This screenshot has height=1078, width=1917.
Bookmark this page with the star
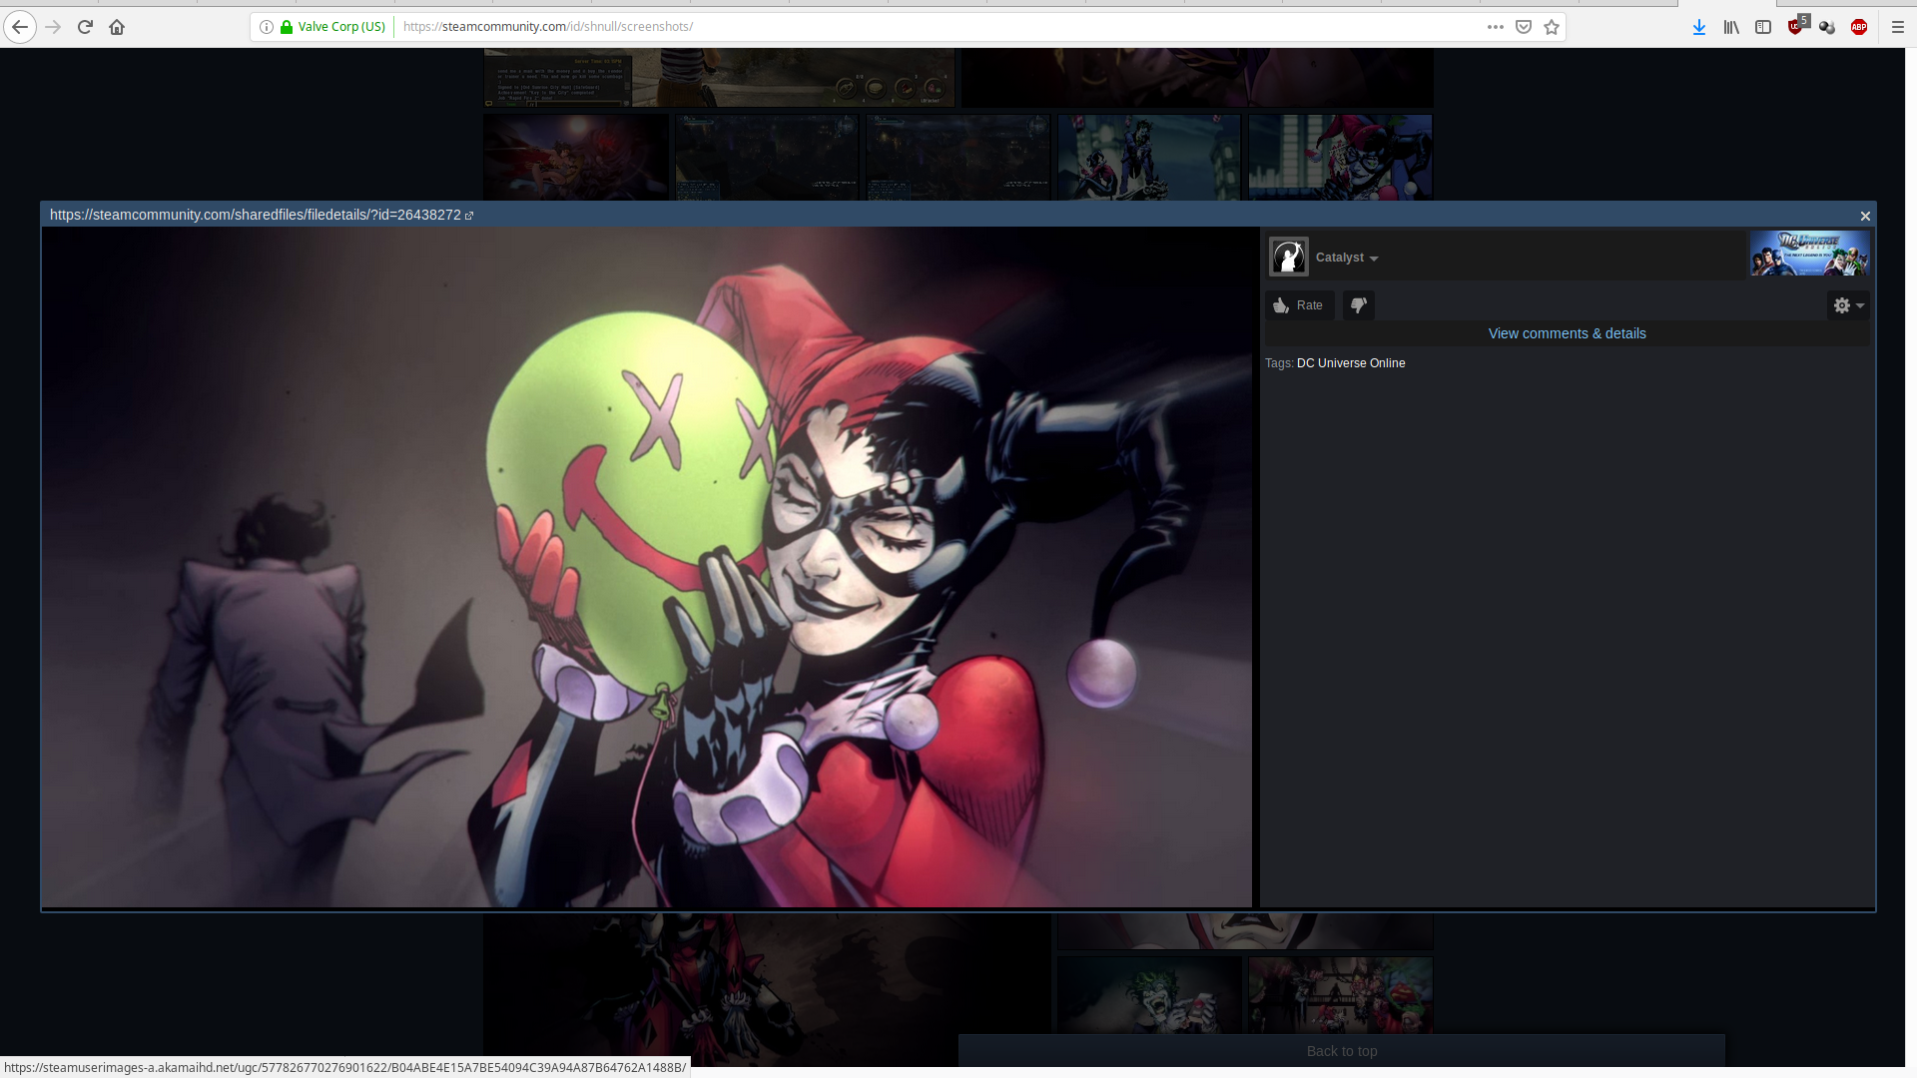pyautogui.click(x=1552, y=27)
